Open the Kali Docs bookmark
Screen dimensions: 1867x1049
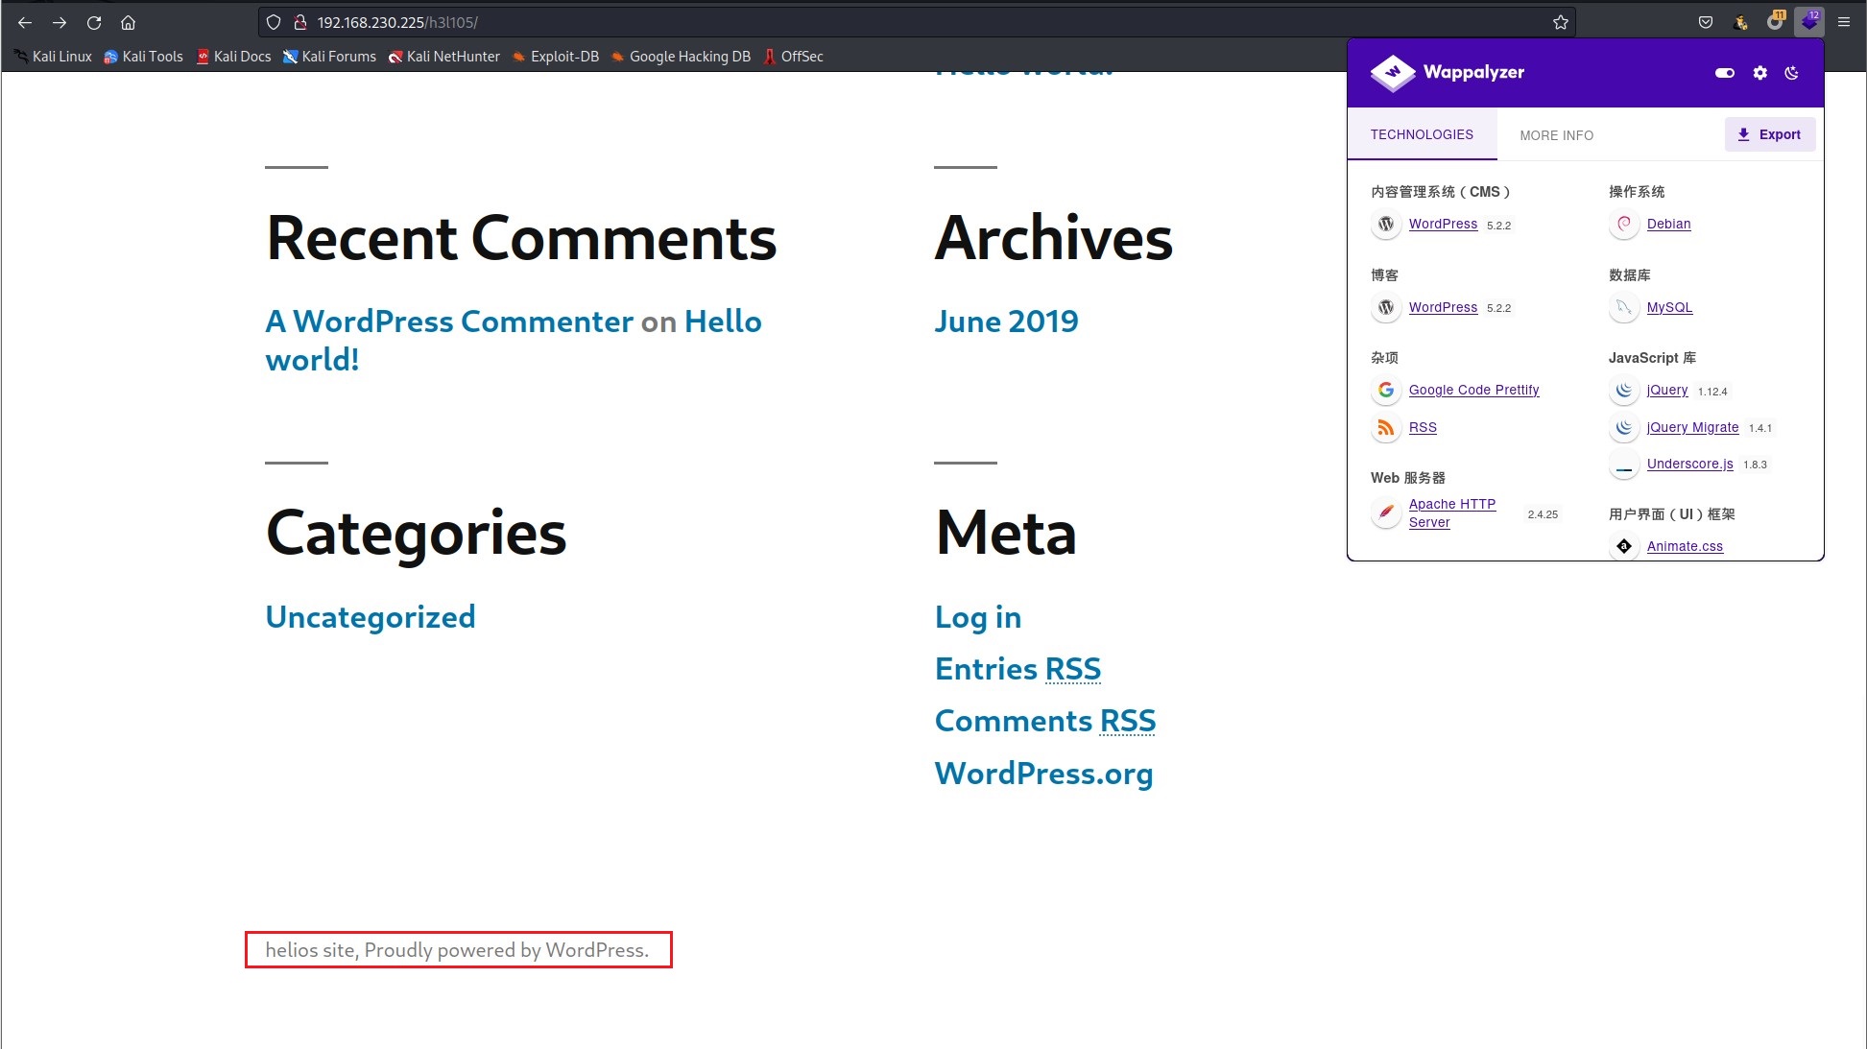point(233,57)
